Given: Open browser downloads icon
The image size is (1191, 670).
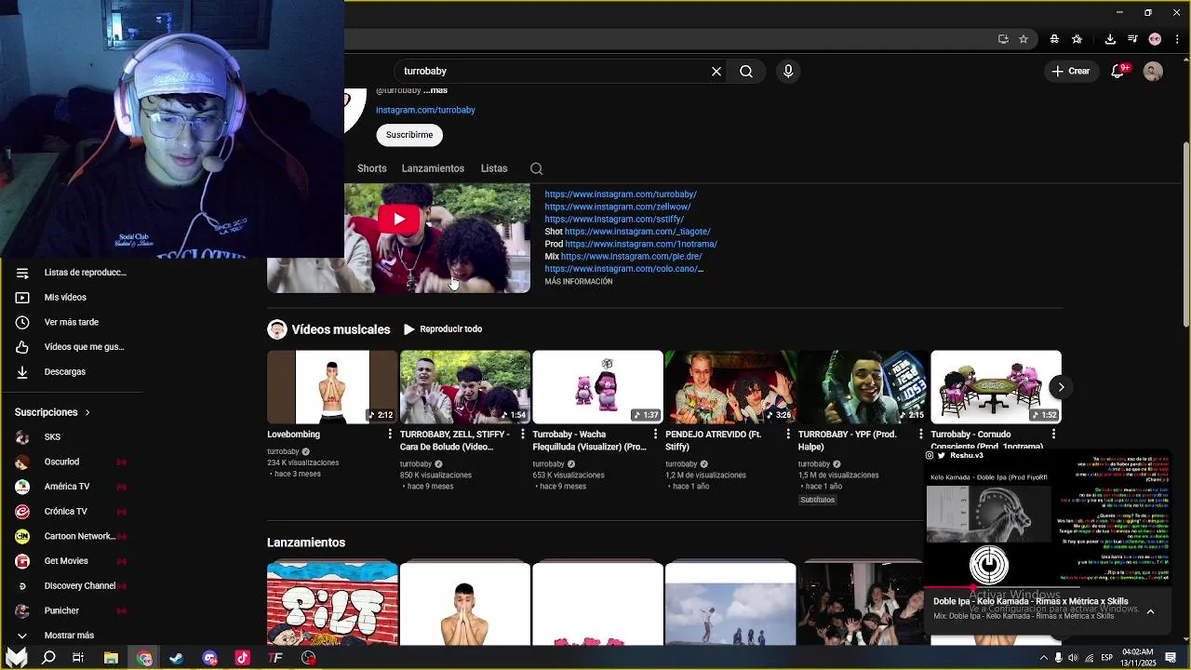Looking at the screenshot, I should pos(1110,39).
